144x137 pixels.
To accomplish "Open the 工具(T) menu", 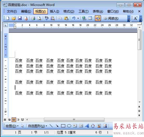I will pos(83,11).
